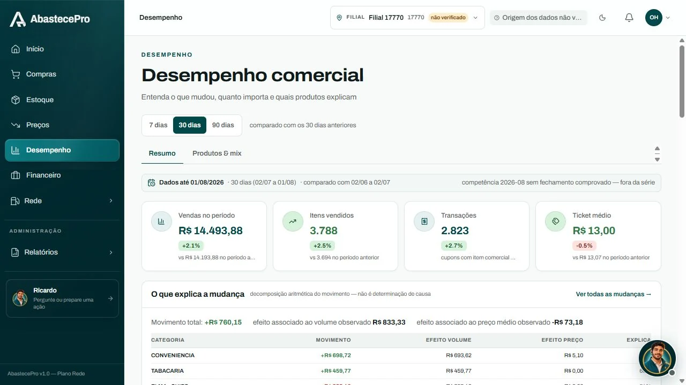The height and width of the screenshot is (385, 686).
Task: Click the +R$ 698,72 movement value
Action: [336, 356]
